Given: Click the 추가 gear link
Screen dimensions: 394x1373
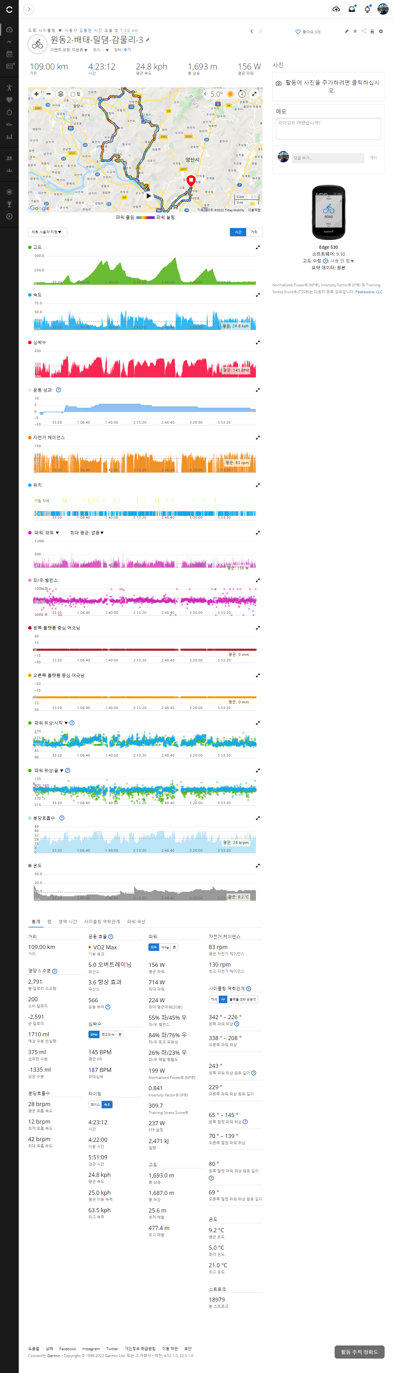Looking at the screenshot, I should 127,50.
